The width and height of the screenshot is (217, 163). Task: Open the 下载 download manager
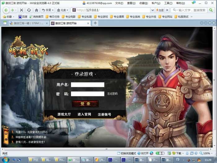(177, 153)
